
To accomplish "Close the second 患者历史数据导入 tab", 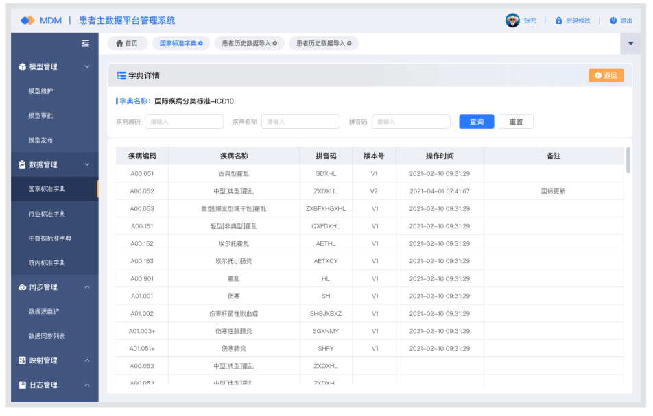I will pos(349,43).
